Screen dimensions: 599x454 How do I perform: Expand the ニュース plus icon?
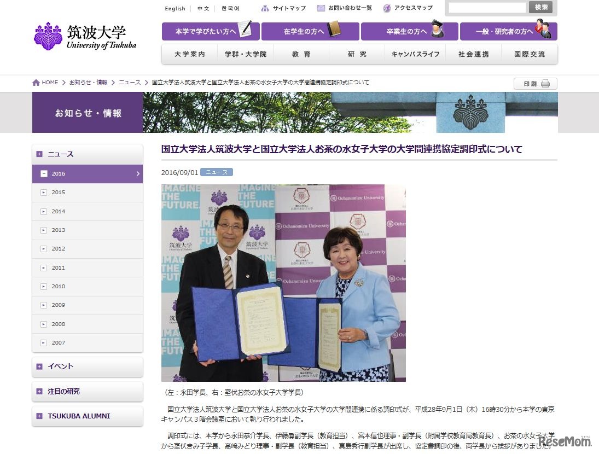[39, 154]
